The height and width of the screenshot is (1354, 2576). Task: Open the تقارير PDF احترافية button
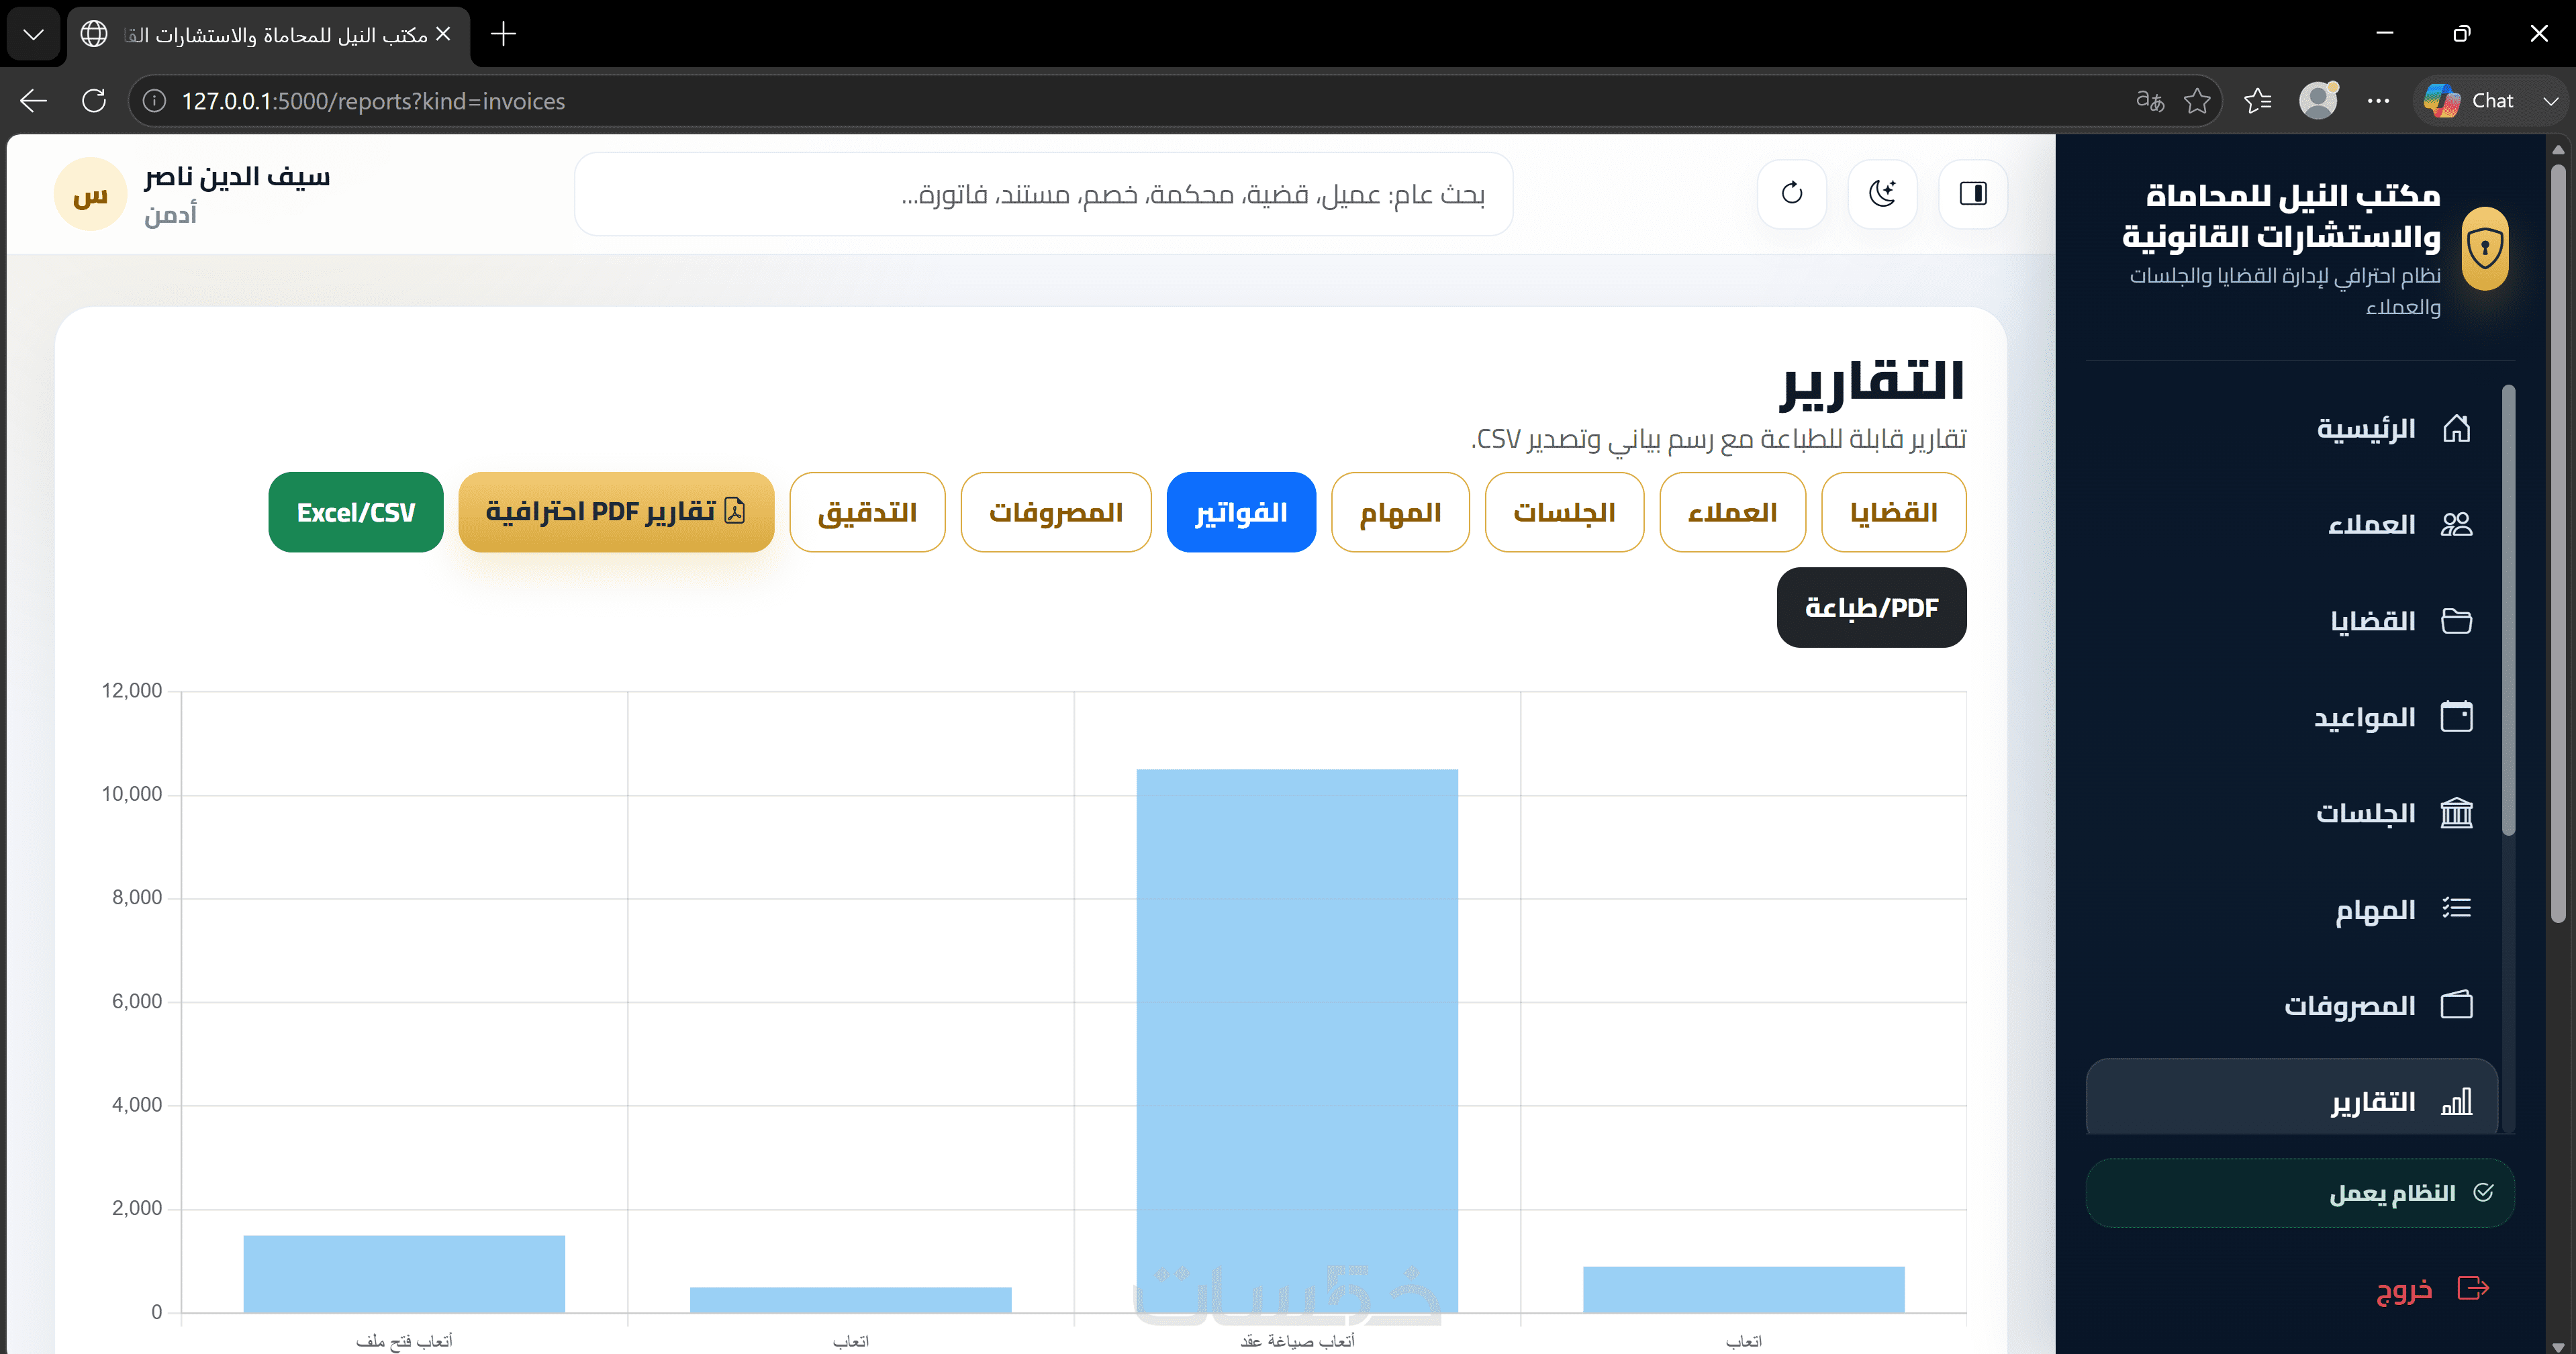[617, 512]
